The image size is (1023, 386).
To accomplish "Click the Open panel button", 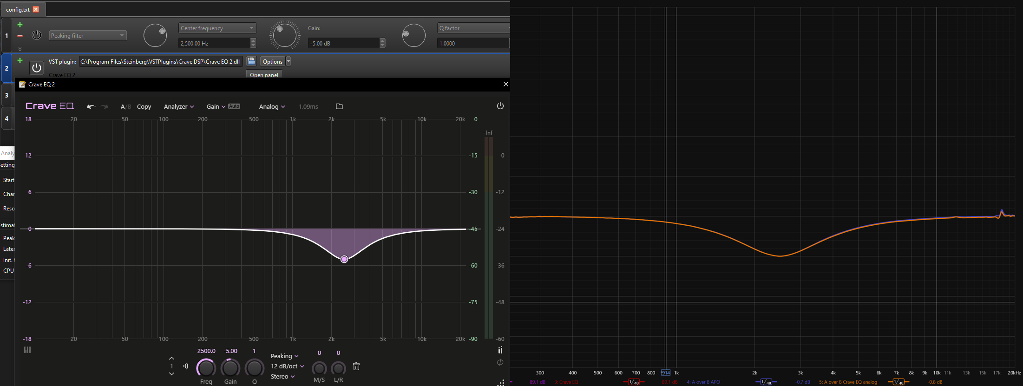I will click(264, 74).
